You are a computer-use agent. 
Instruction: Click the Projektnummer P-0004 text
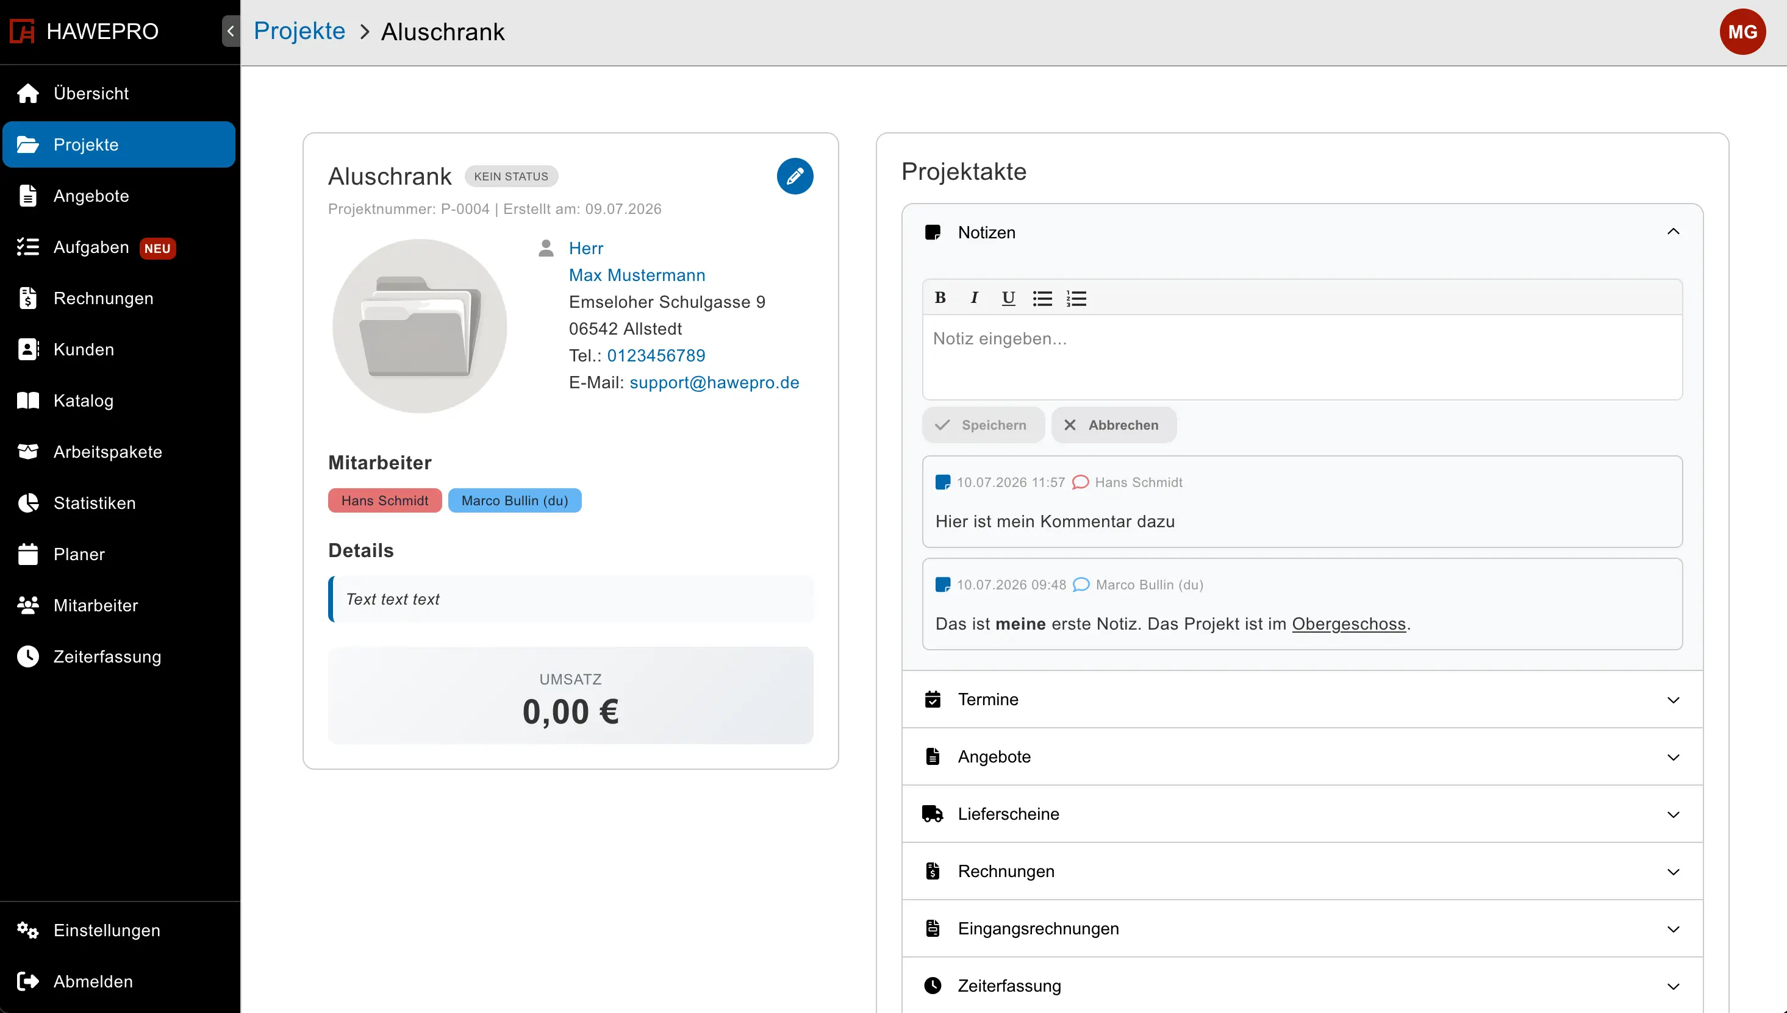click(x=409, y=210)
